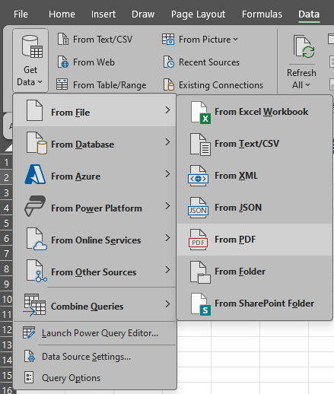Click the Data Source Settings gear icon
Image resolution: width=334 pixels, height=394 pixels.
(x=30, y=356)
